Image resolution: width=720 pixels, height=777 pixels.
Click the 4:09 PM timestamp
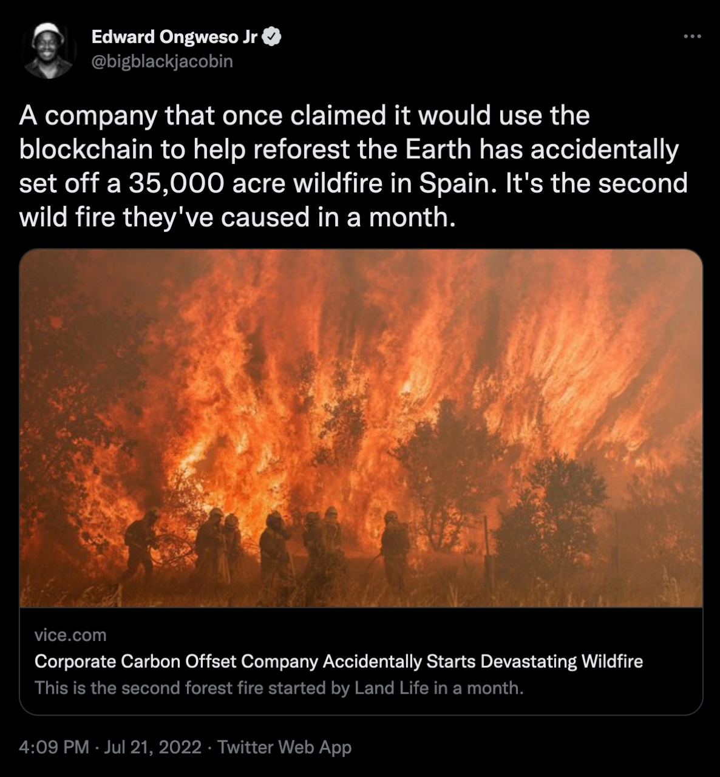53,747
